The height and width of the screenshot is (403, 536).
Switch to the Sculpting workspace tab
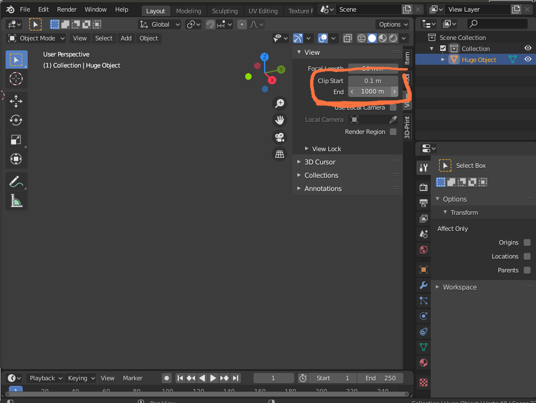(x=225, y=11)
